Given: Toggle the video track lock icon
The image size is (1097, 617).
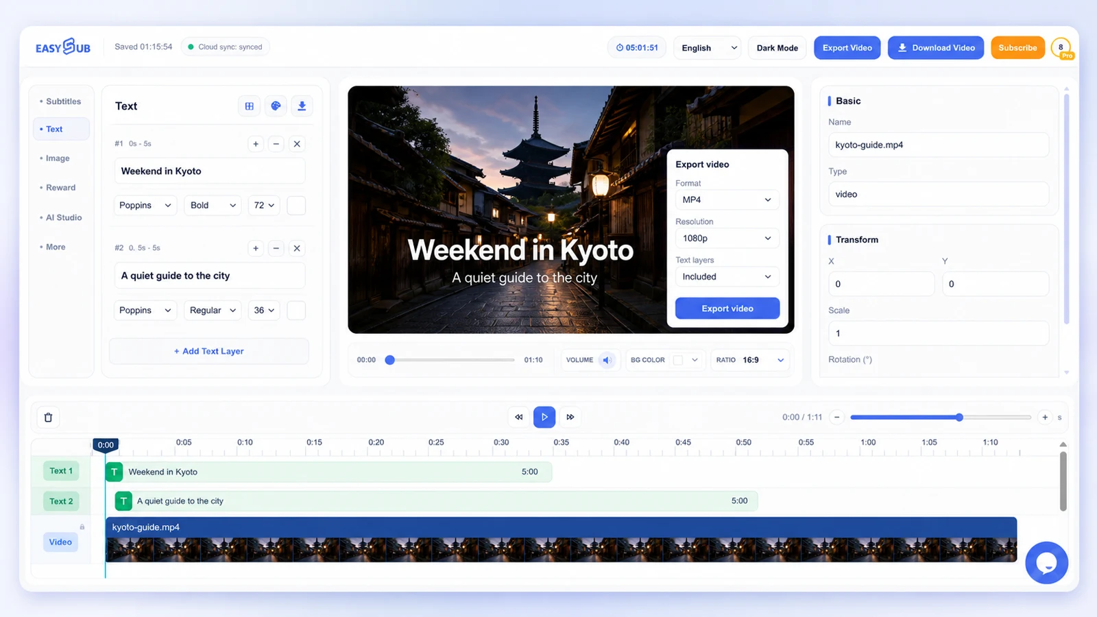Looking at the screenshot, I should point(82,527).
